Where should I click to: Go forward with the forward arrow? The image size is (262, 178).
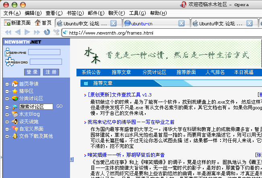click(x=27, y=32)
